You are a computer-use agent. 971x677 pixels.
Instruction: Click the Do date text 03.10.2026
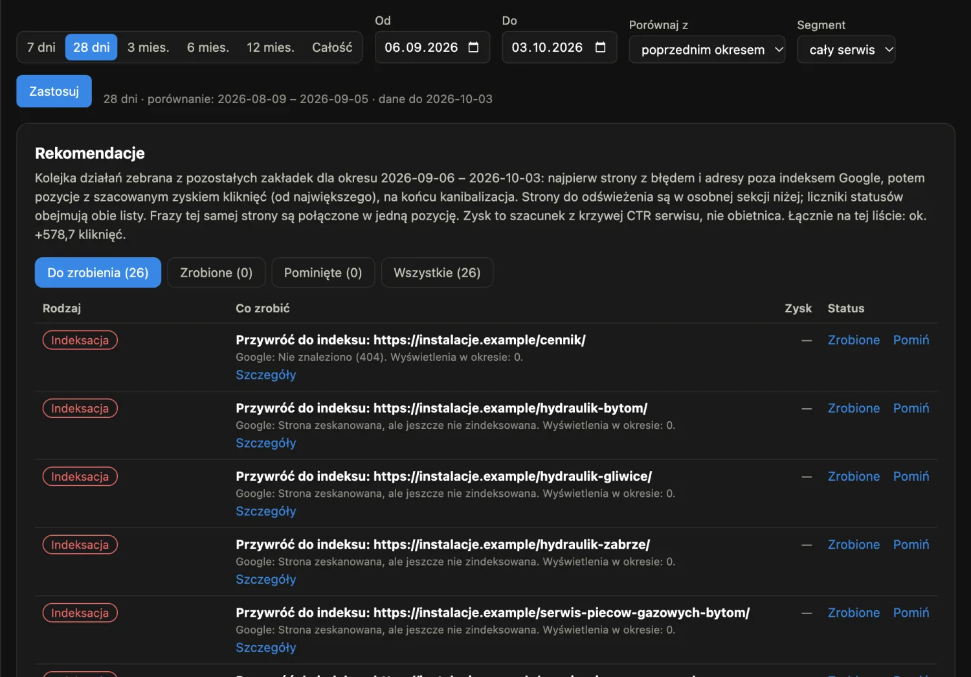pyautogui.click(x=547, y=47)
